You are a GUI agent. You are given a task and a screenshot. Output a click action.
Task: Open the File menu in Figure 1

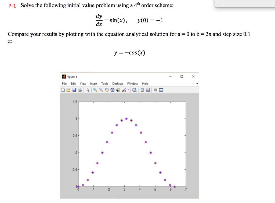pos(64,84)
